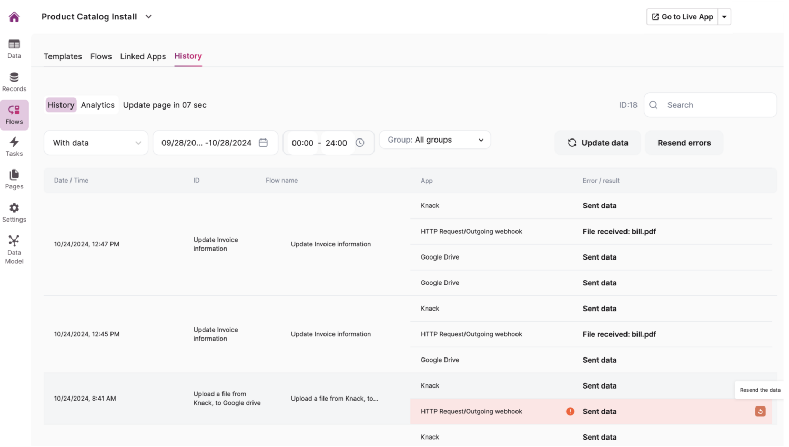Select the History view toggle
This screenshot has height=447, width=789.
pos(61,105)
